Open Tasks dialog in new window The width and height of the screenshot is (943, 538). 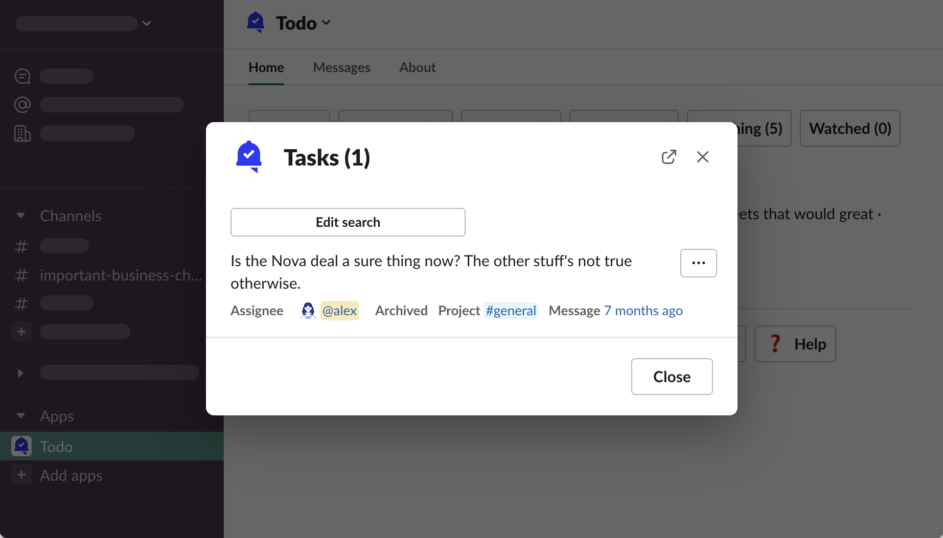[669, 157]
